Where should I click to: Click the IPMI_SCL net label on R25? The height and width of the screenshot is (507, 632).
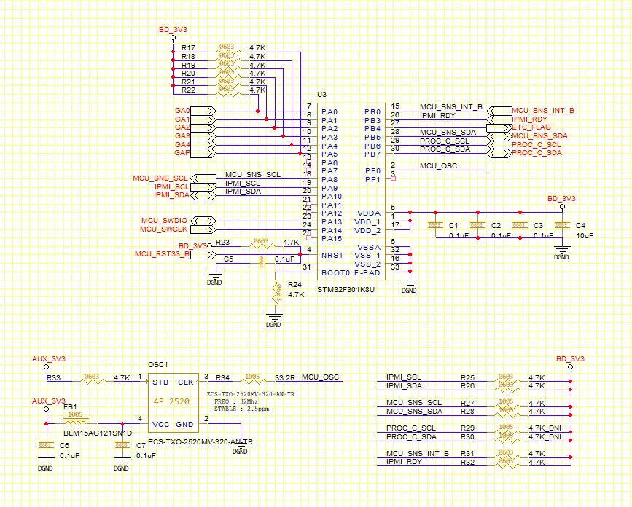pos(404,377)
